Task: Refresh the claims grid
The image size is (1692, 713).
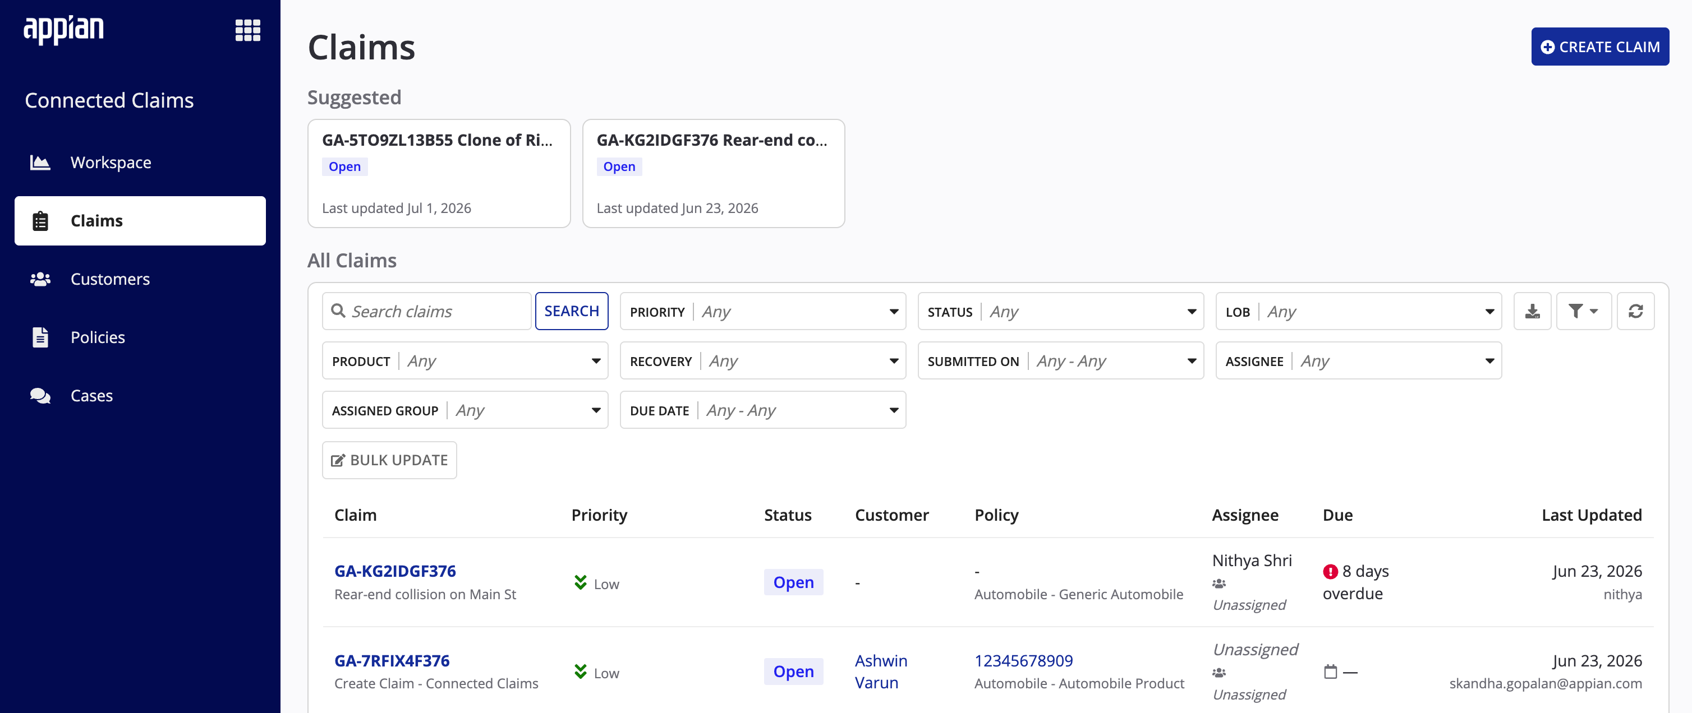Action: coord(1635,311)
